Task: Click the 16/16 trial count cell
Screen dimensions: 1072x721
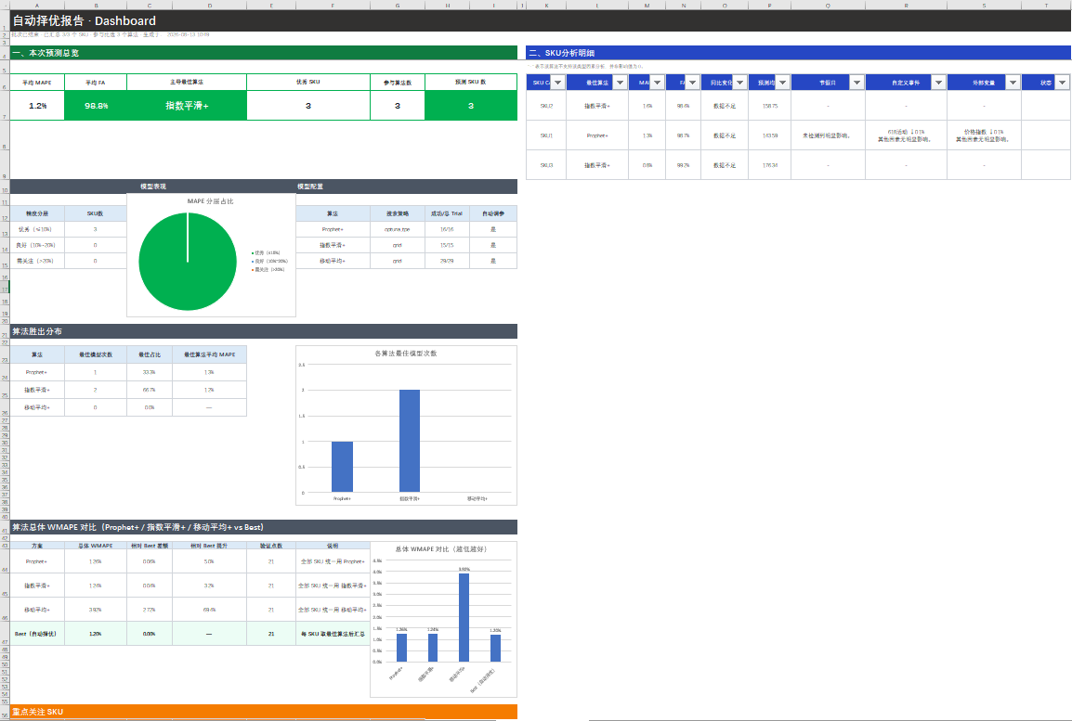Action: (447, 229)
